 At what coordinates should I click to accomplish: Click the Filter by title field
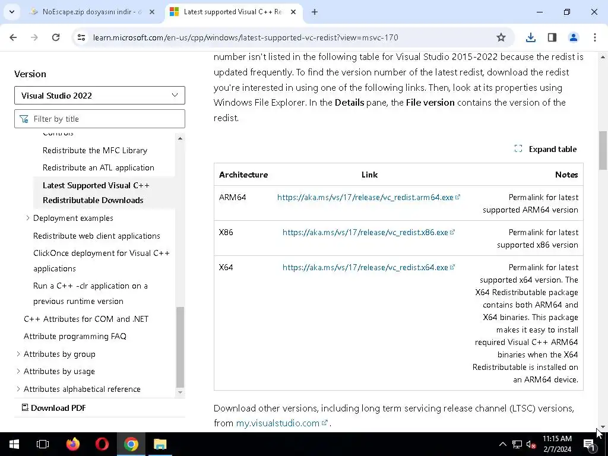pyautogui.click(x=100, y=119)
